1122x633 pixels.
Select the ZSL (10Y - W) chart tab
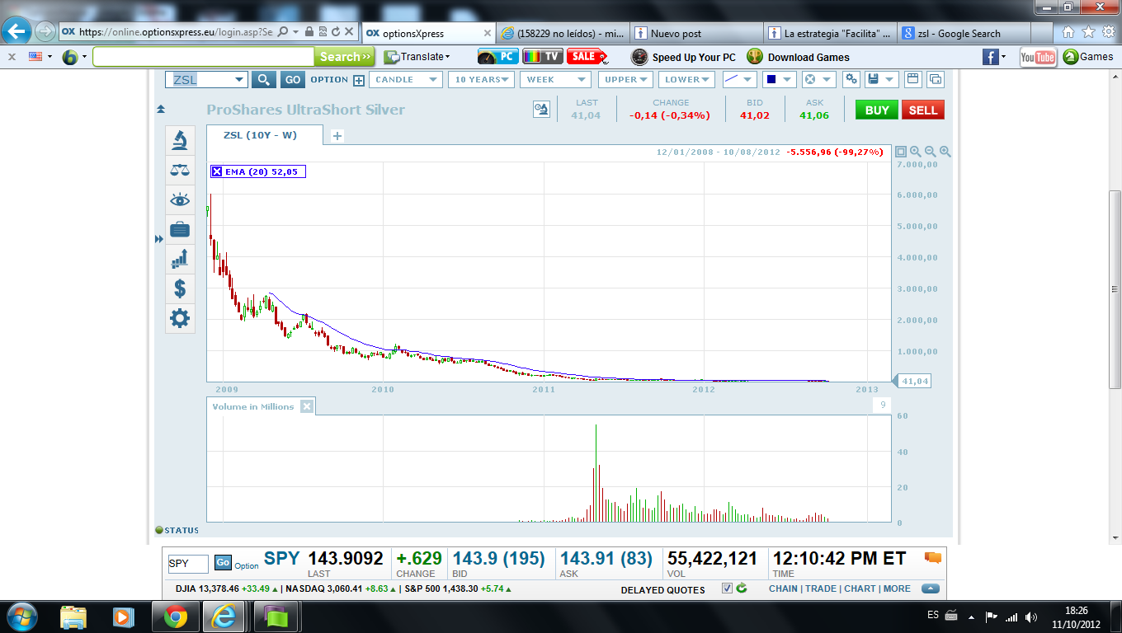click(265, 135)
